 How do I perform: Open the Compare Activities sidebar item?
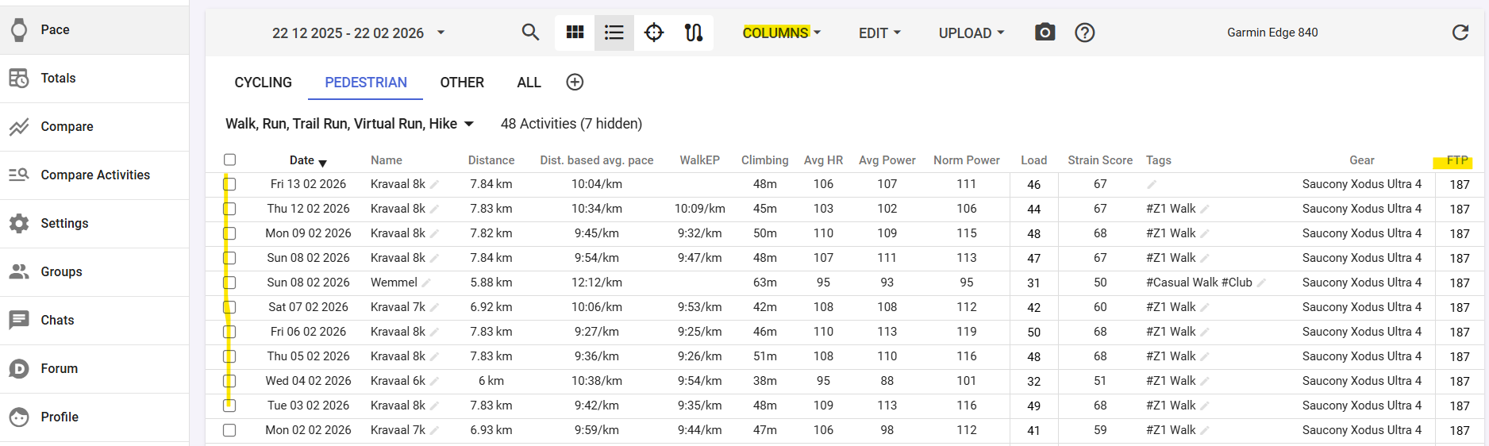[x=94, y=175]
